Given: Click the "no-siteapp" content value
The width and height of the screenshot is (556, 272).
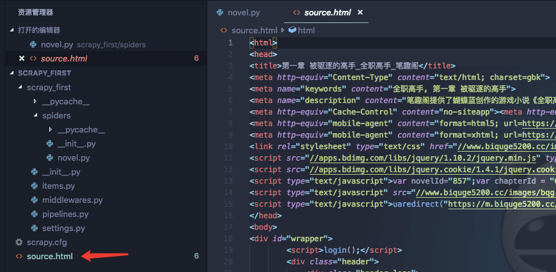Looking at the screenshot, I should (x=467, y=112).
